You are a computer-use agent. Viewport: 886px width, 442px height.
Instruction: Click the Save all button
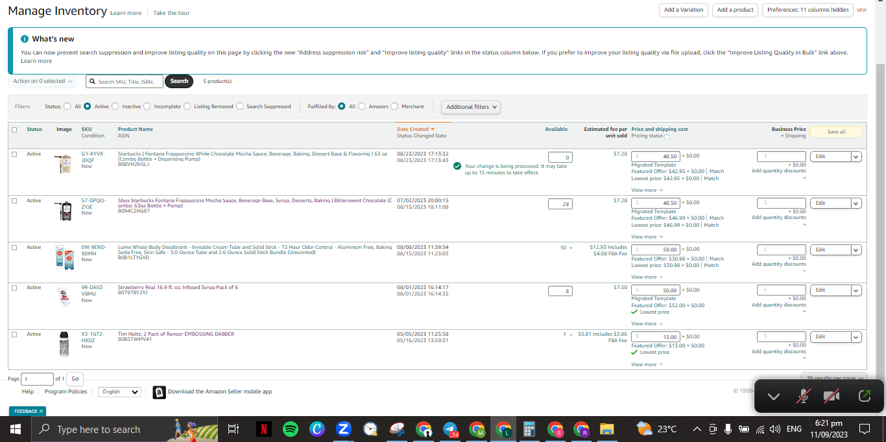836,132
